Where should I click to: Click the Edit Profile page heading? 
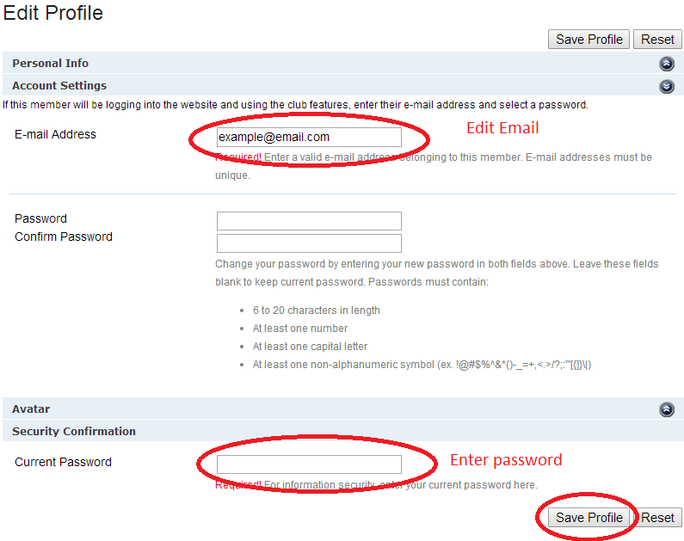[x=53, y=13]
